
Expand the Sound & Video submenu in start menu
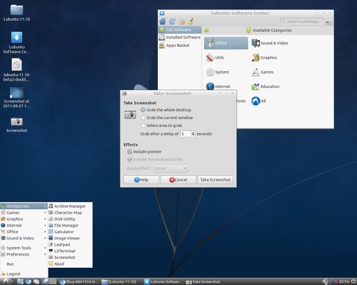pyautogui.click(x=24, y=238)
